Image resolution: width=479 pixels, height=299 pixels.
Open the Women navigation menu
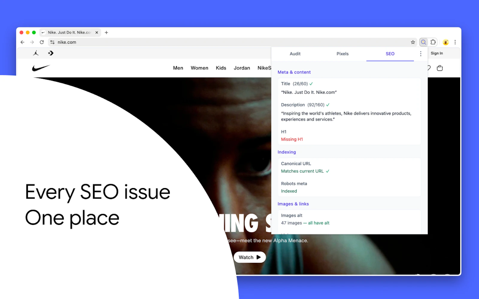click(x=199, y=68)
